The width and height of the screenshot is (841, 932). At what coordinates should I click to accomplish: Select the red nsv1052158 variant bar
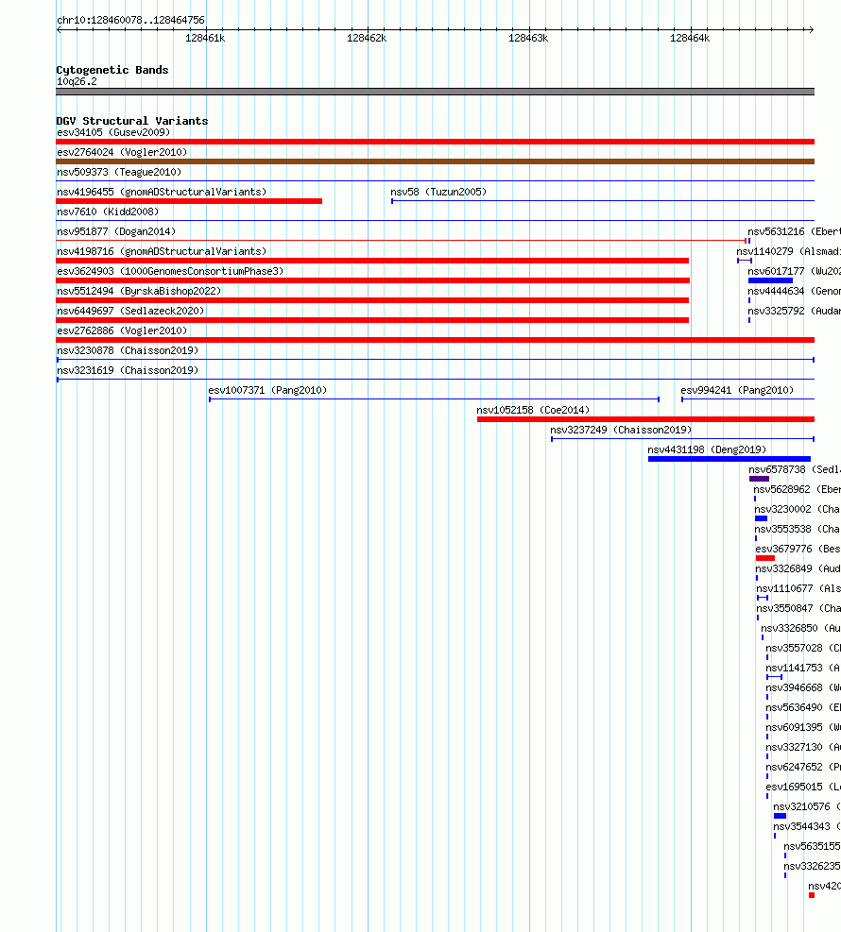tap(646, 419)
